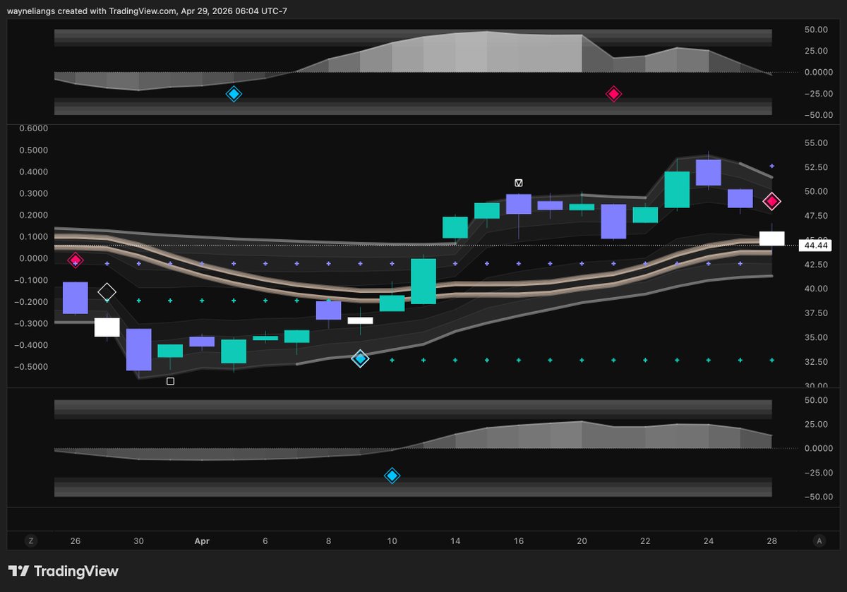
Task: Click the "10" date label on the time axis
Action: pyautogui.click(x=392, y=541)
